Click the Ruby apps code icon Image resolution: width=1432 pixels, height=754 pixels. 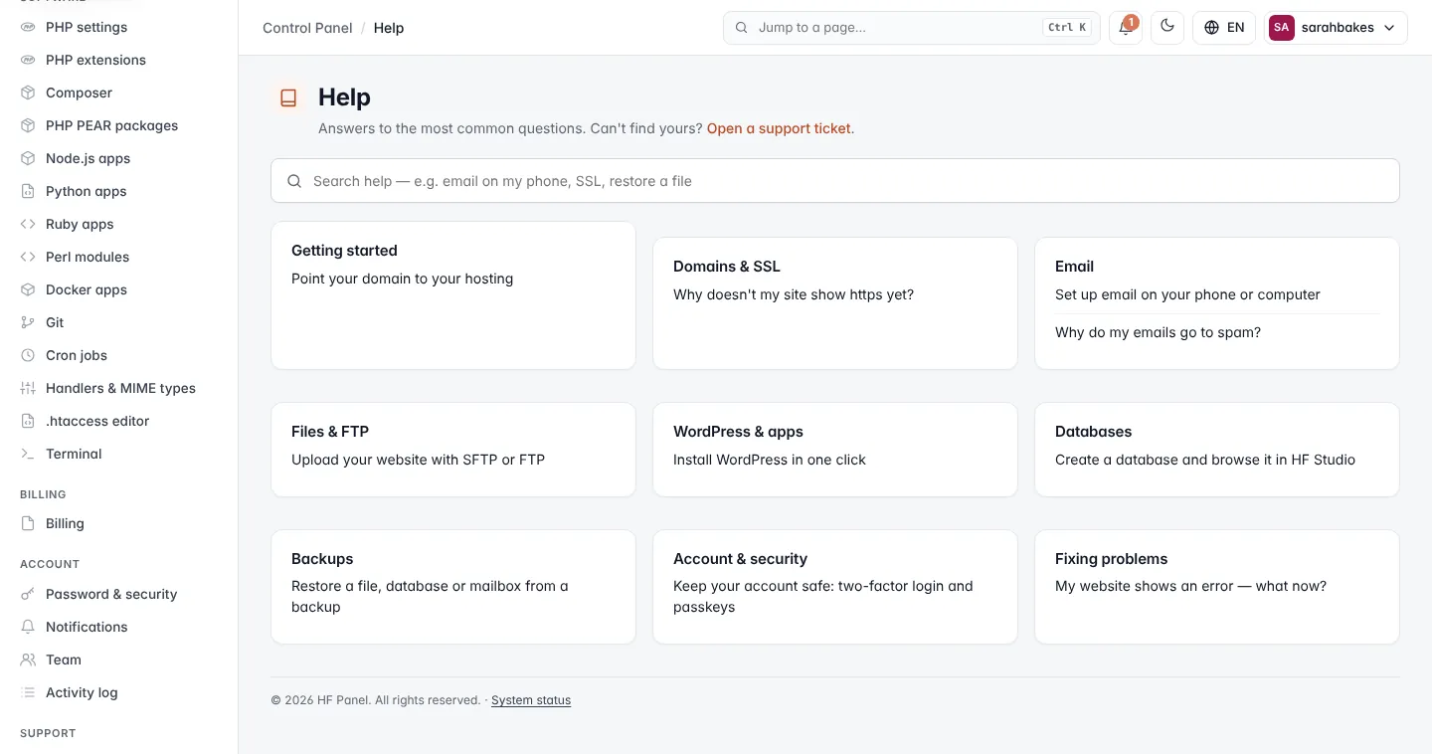click(28, 224)
